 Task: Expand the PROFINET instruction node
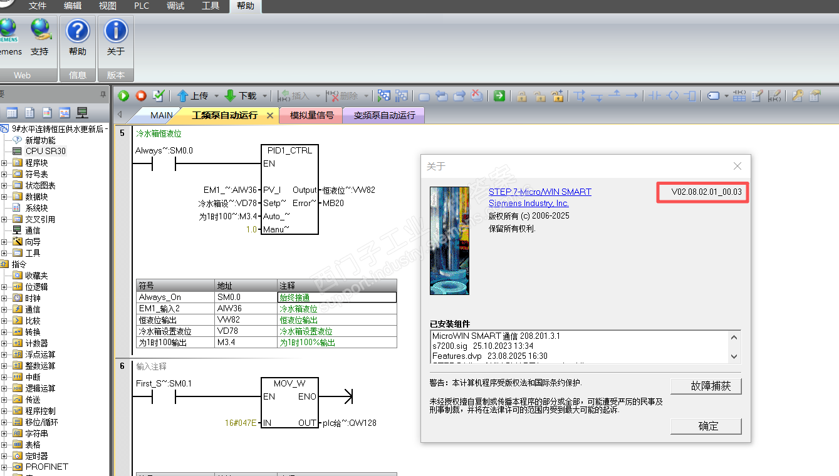tap(4, 467)
